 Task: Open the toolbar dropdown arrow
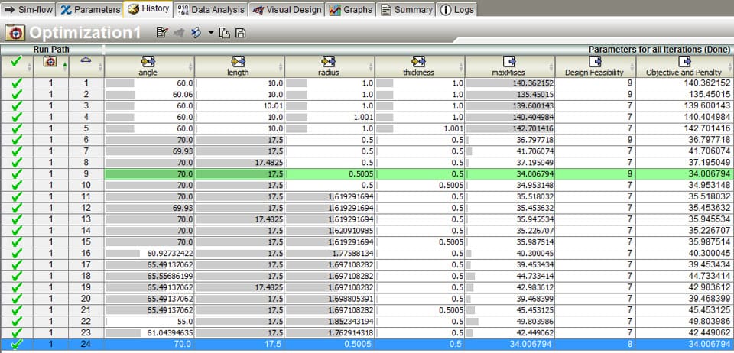pos(211,33)
